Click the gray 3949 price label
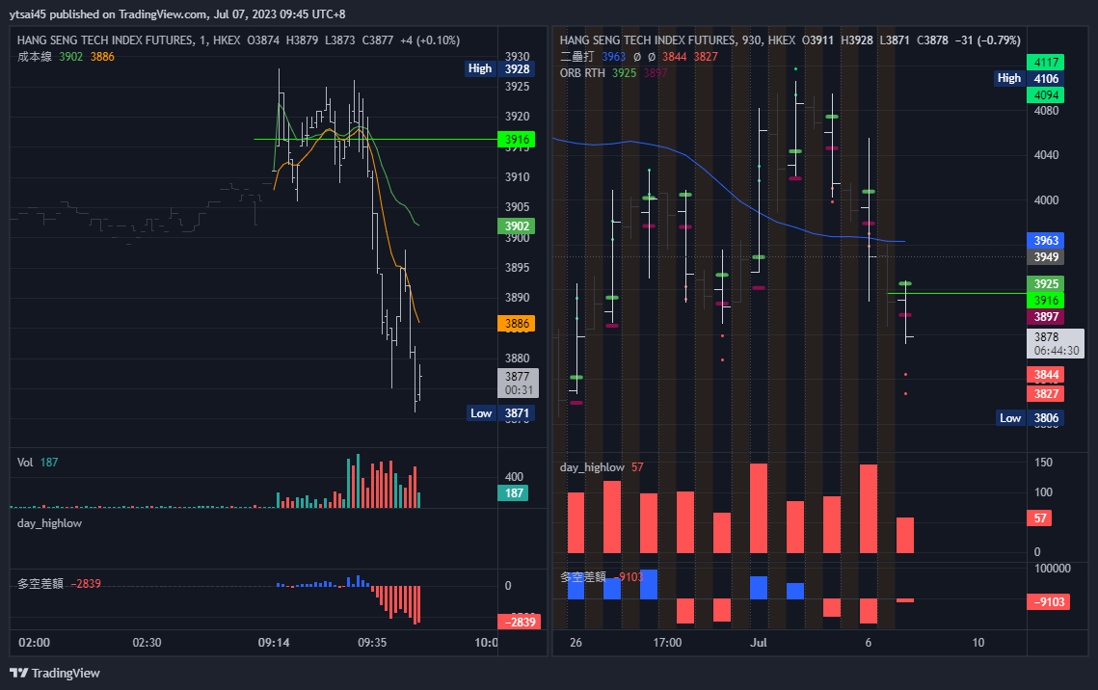This screenshot has height=690, width=1098. [1046, 257]
